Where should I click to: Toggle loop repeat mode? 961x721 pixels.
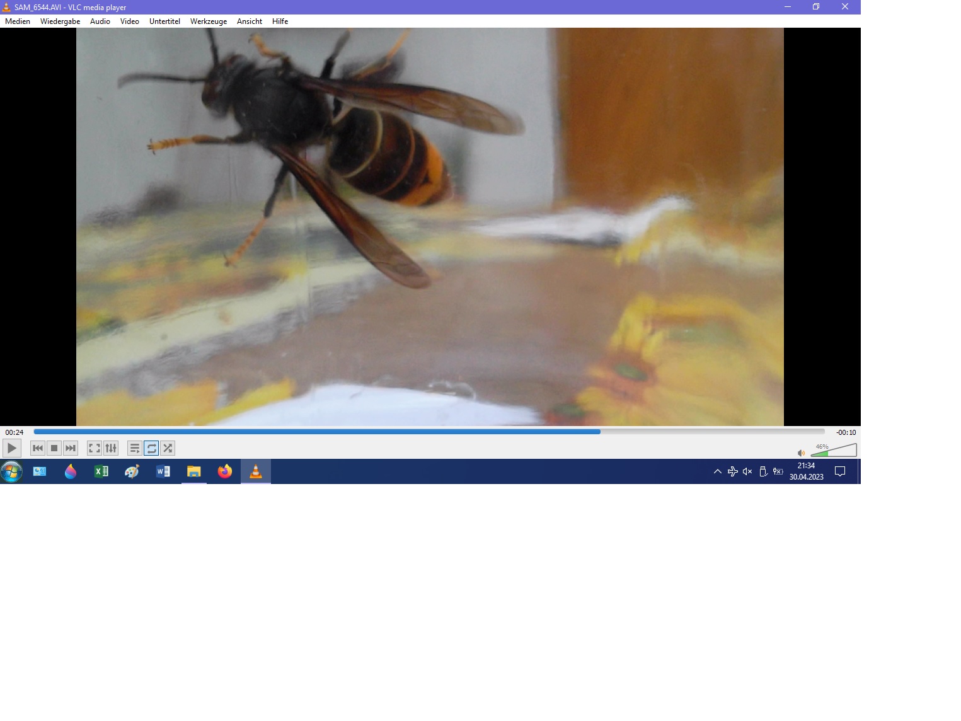point(151,448)
